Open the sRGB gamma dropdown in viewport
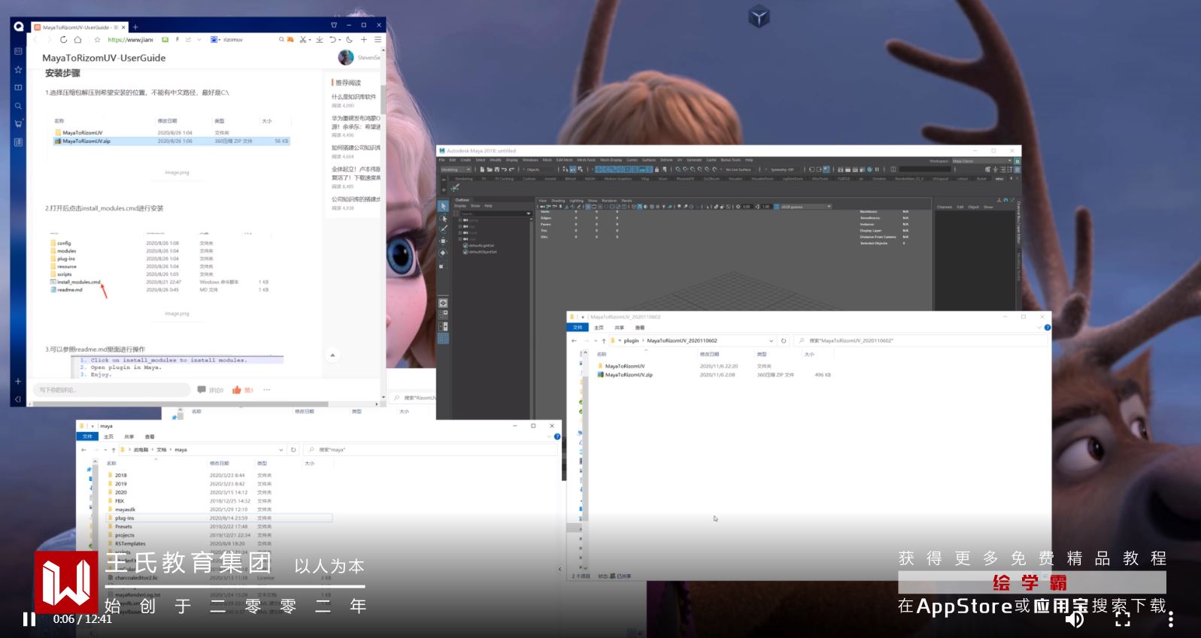 tap(805, 207)
